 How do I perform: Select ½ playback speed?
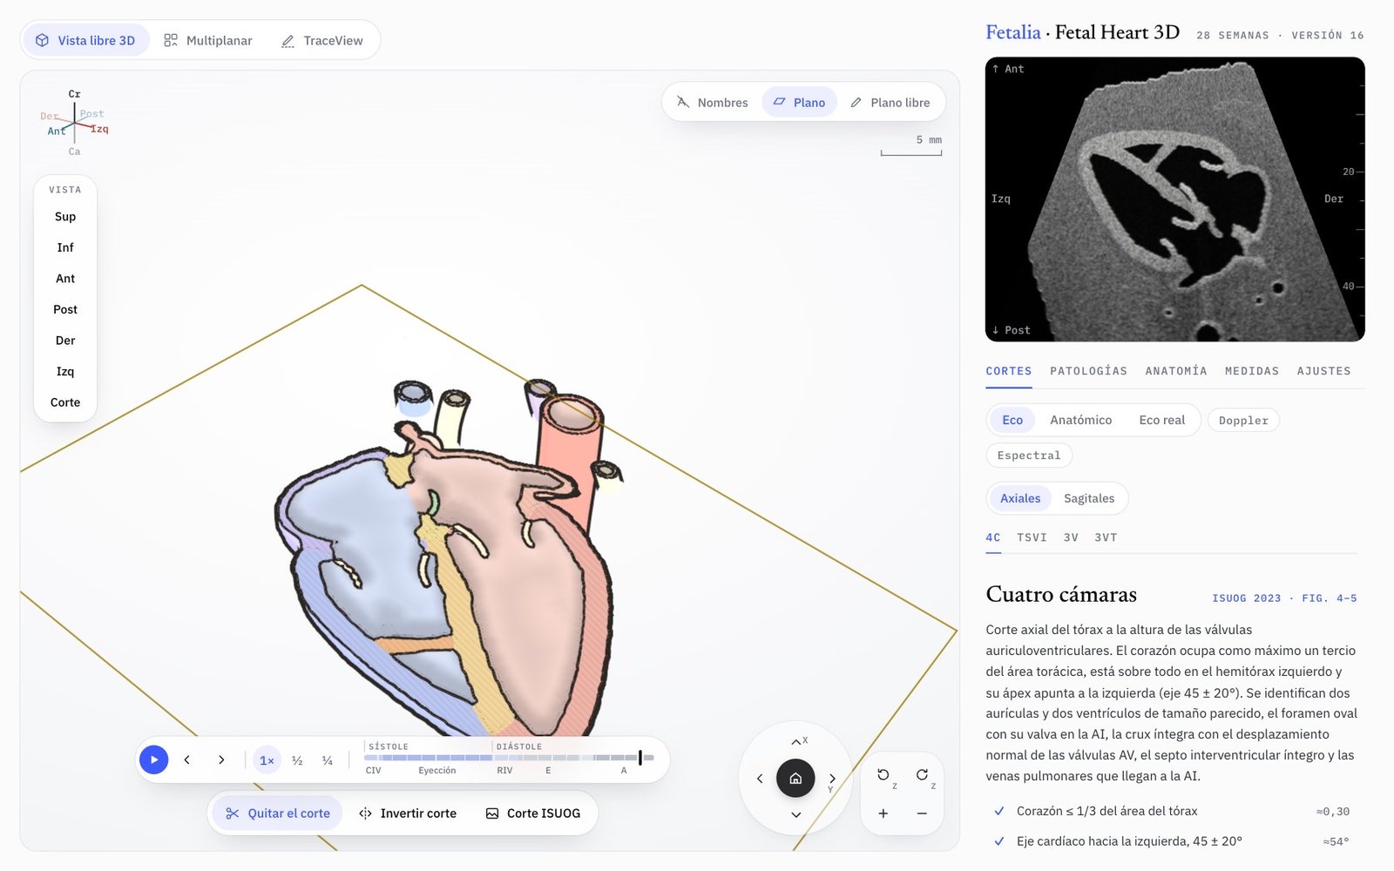tap(297, 760)
